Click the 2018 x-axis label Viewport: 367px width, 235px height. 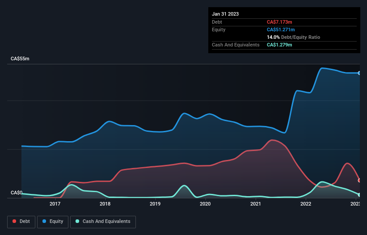coord(105,204)
